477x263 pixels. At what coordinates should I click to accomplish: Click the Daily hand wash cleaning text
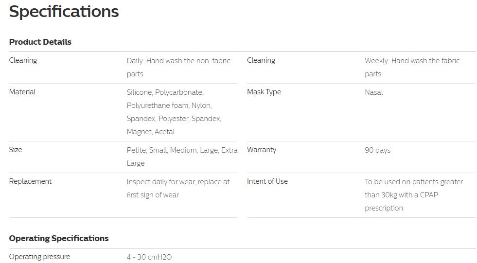pyautogui.click(x=178, y=67)
